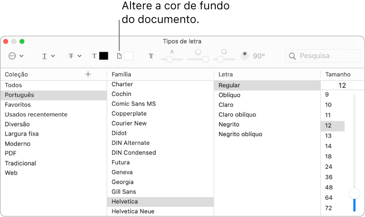Open the underline style dropdown
The height and width of the screenshot is (217, 365).
(x=48, y=56)
